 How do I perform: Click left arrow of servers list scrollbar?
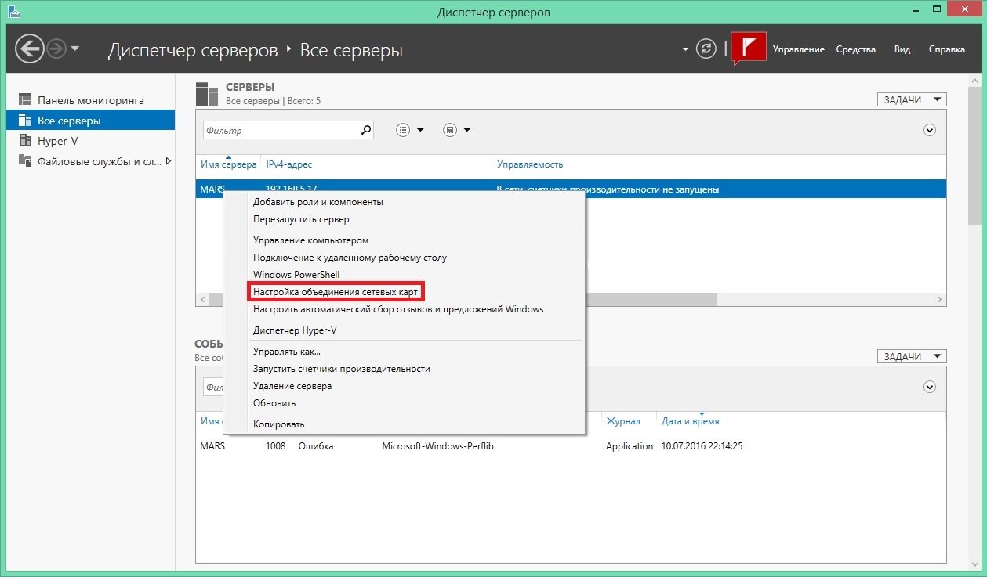pyautogui.click(x=201, y=300)
